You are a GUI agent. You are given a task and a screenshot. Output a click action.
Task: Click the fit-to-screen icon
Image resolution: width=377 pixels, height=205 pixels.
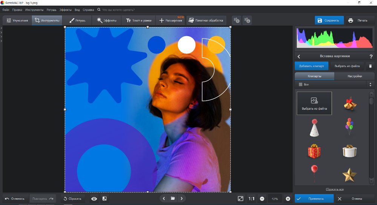click(x=241, y=199)
